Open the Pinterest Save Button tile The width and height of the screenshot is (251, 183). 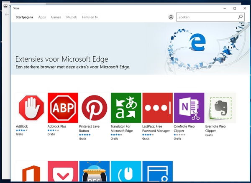[95, 108]
